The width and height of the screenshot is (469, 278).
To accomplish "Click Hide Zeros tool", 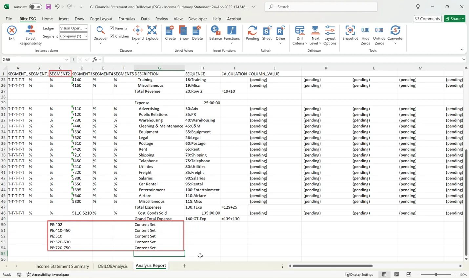I will pos(365,35).
